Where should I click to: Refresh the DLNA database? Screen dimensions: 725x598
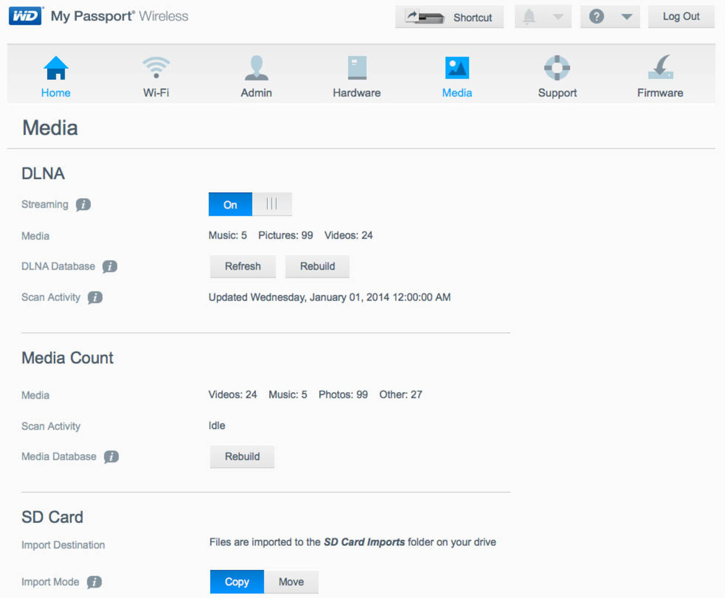pos(243,266)
